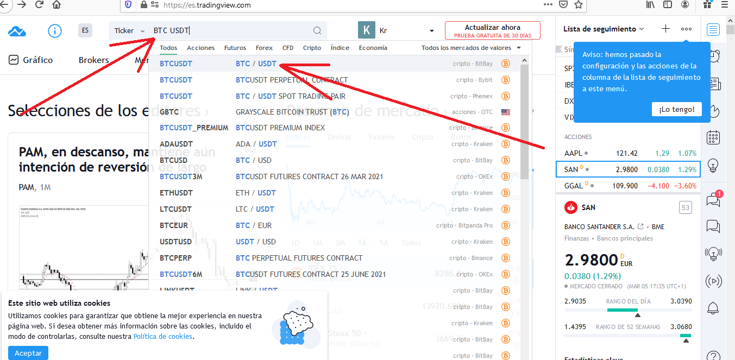Open notifications bell icon
Screen dimensions: 735x360
click(713, 308)
